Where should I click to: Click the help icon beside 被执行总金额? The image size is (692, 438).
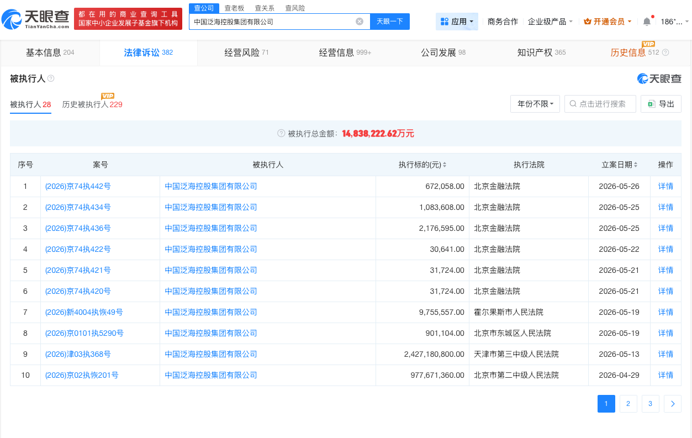click(281, 134)
